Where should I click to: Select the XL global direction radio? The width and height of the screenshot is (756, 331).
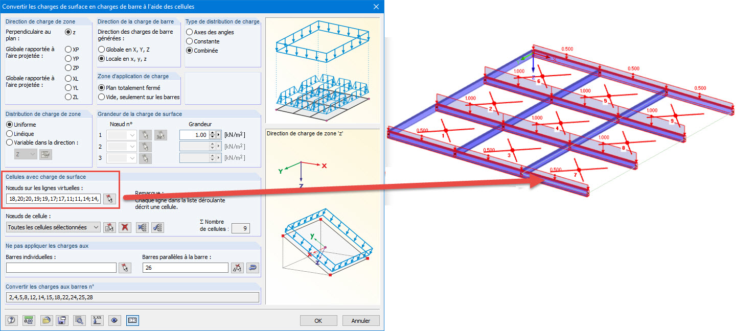[x=68, y=79]
